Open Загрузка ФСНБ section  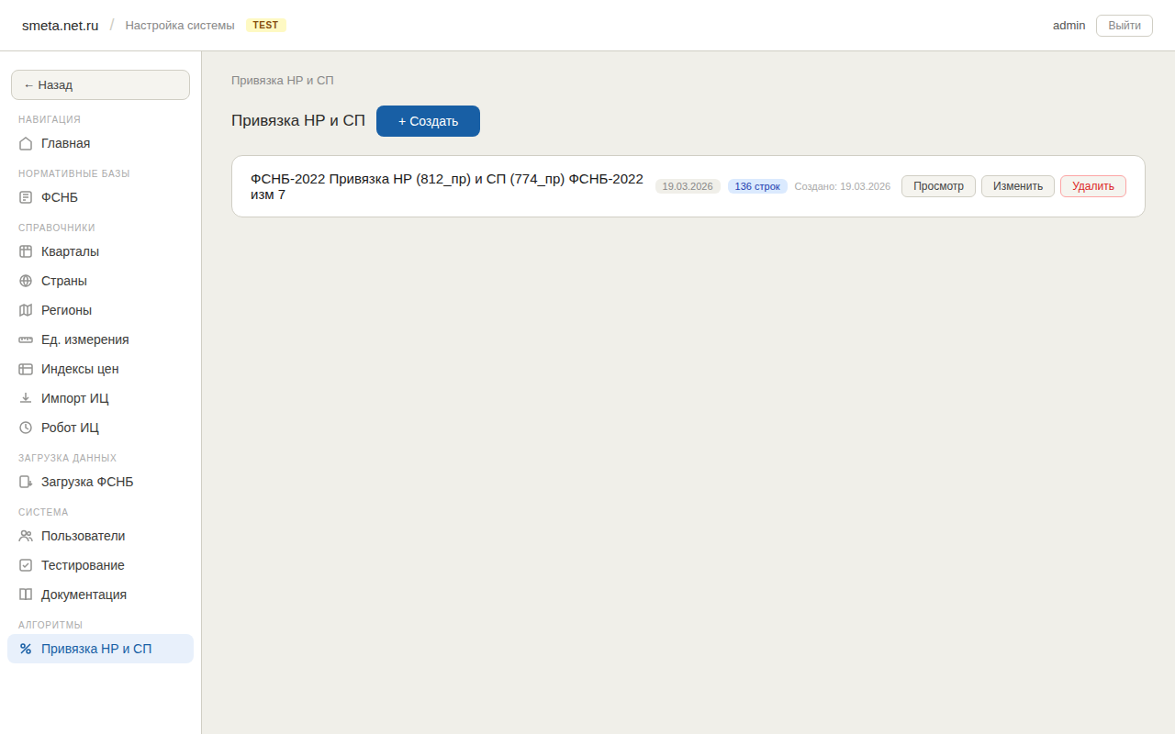tap(86, 482)
